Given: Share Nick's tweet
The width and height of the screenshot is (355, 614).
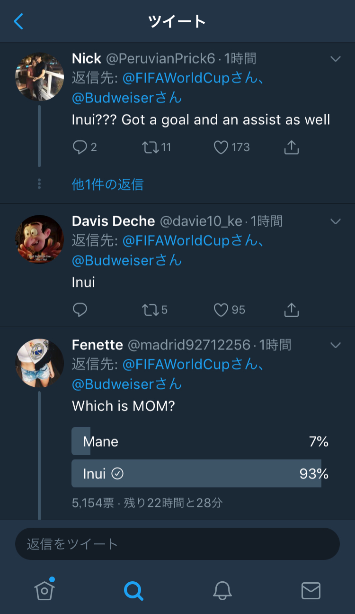Looking at the screenshot, I should (x=291, y=147).
